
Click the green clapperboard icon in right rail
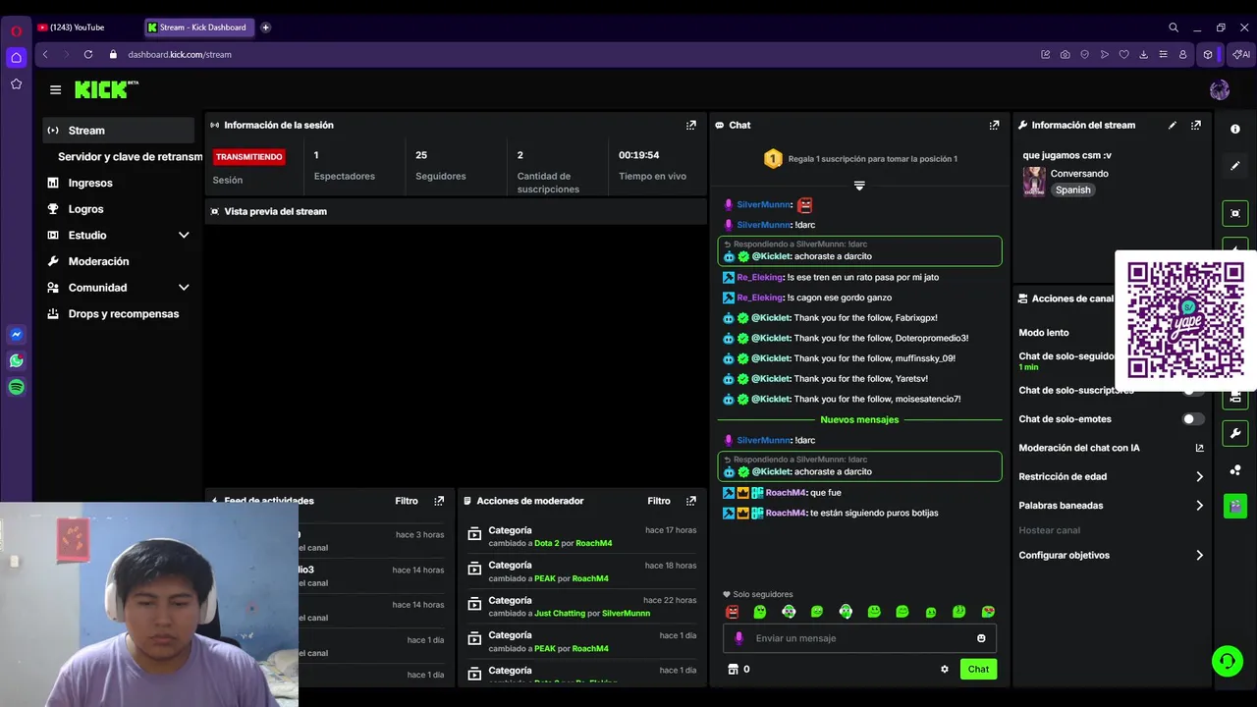[1235, 507]
